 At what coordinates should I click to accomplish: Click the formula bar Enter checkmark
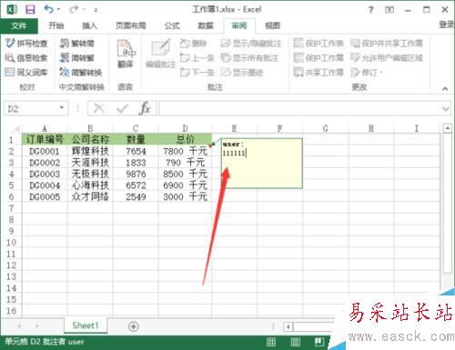122,108
